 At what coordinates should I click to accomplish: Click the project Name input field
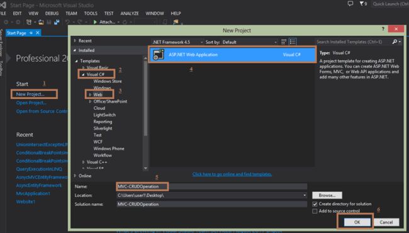pos(212,186)
